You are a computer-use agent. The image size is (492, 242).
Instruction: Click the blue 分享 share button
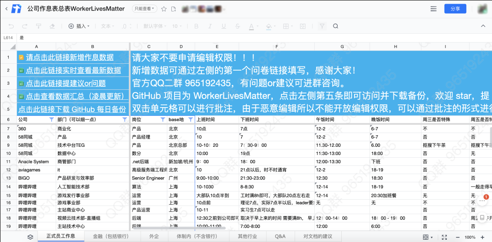pyautogui.click(x=455, y=9)
